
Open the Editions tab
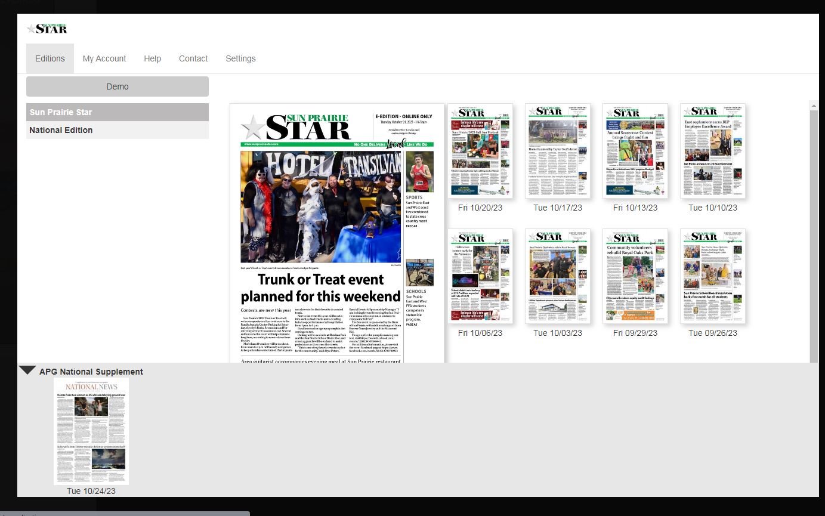point(50,58)
